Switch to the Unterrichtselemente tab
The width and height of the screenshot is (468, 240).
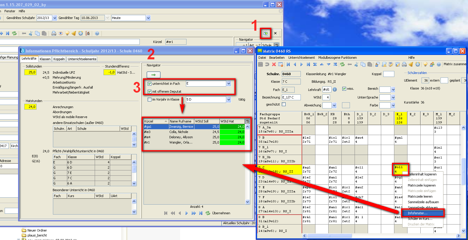82,59
